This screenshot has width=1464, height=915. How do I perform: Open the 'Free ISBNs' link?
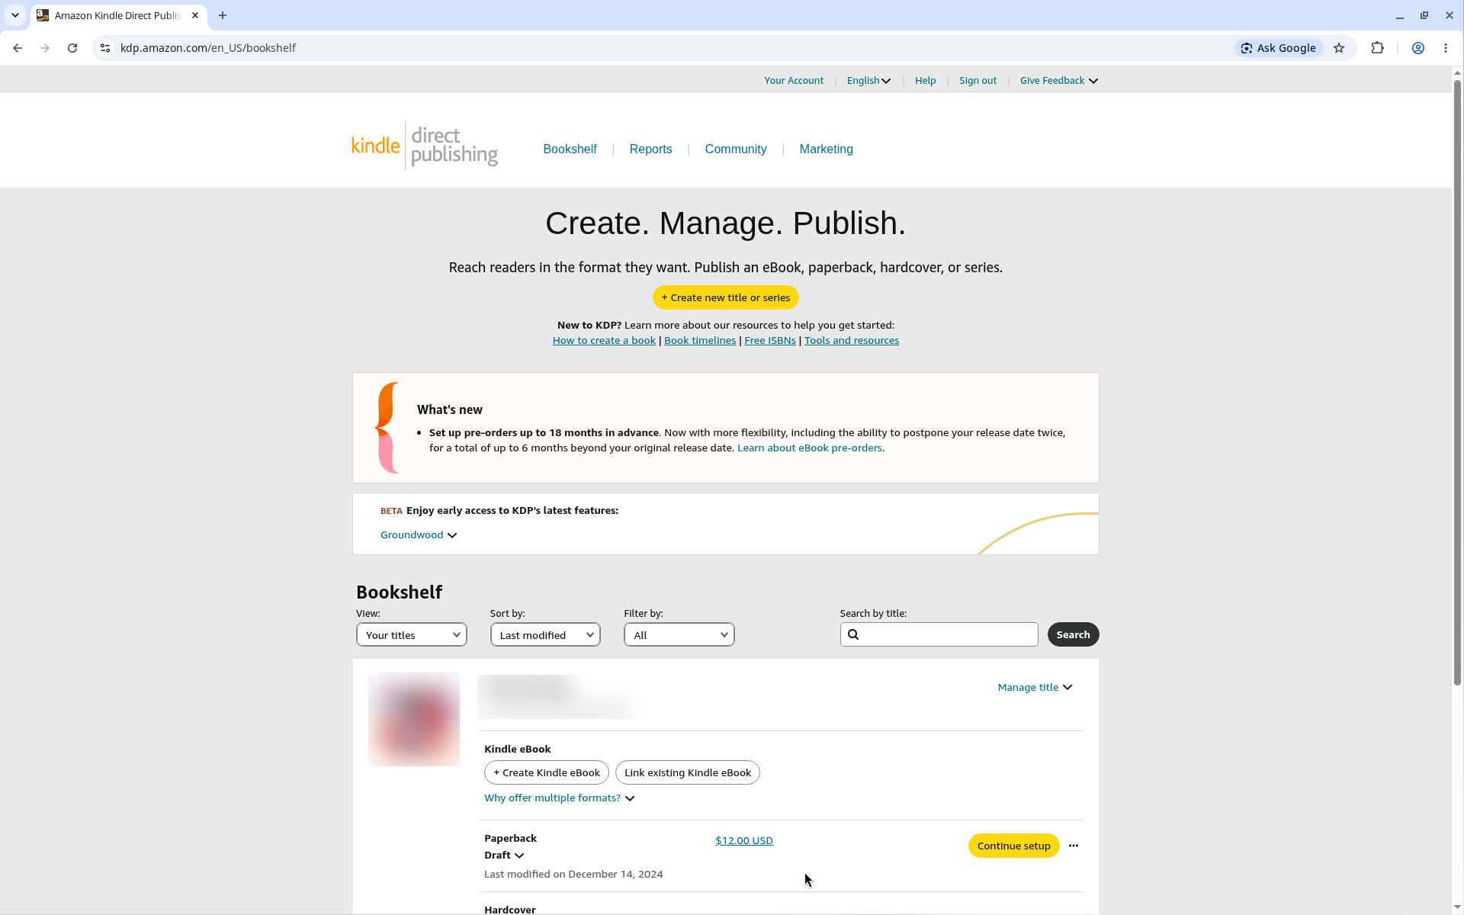coord(769,341)
